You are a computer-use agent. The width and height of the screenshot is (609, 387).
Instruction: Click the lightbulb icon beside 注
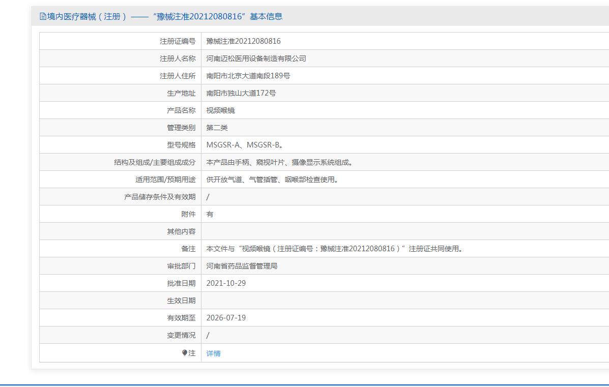[x=185, y=353]
